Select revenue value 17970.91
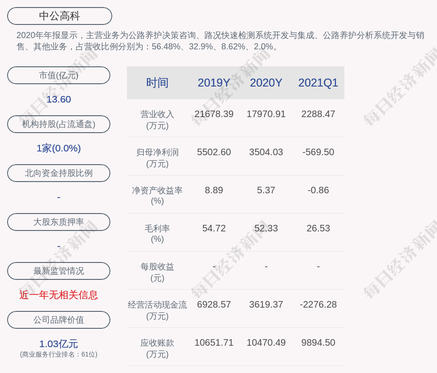The height and width of the screenshot is (373, 437). click(266, 114)
